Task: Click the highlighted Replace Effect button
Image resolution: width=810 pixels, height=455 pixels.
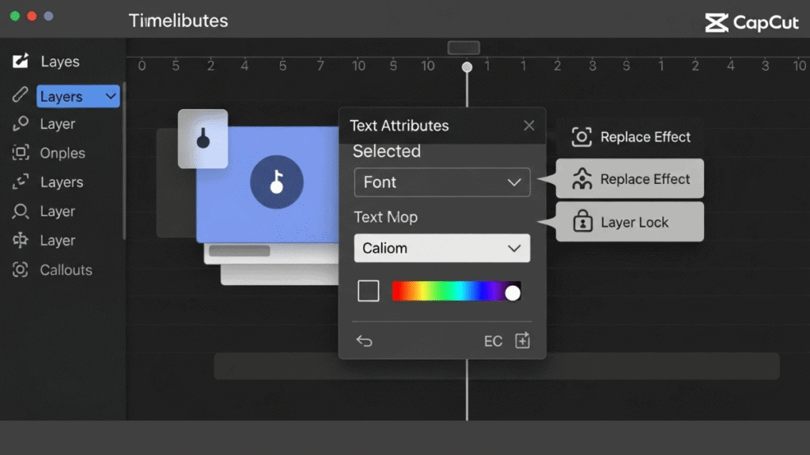Action: 630,179
